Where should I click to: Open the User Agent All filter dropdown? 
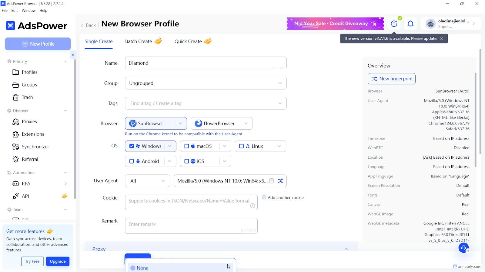click(x=148, y=181)
